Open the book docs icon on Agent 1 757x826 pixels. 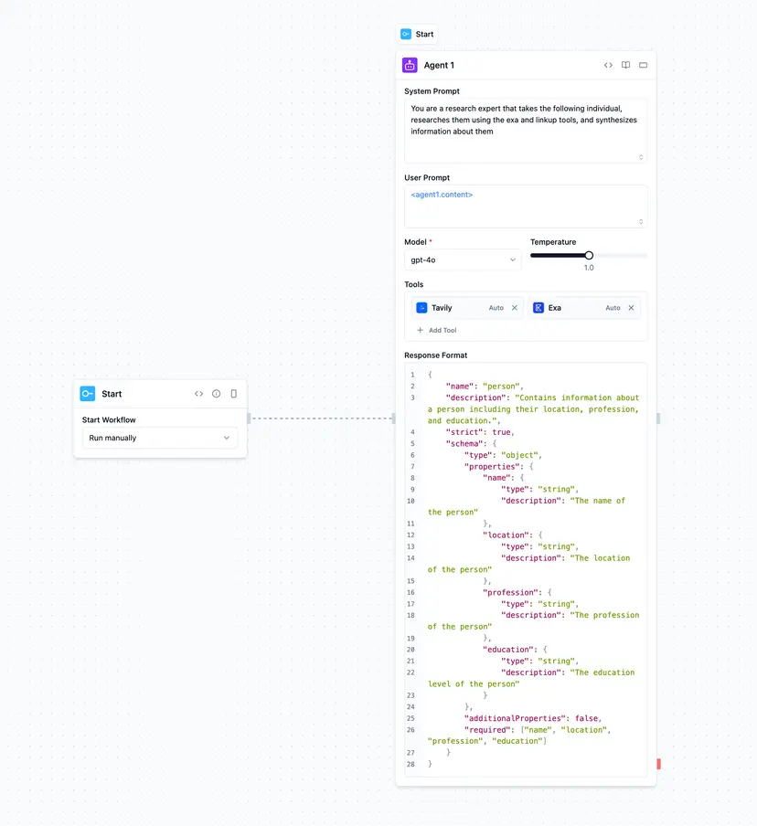tap(626, 66)
